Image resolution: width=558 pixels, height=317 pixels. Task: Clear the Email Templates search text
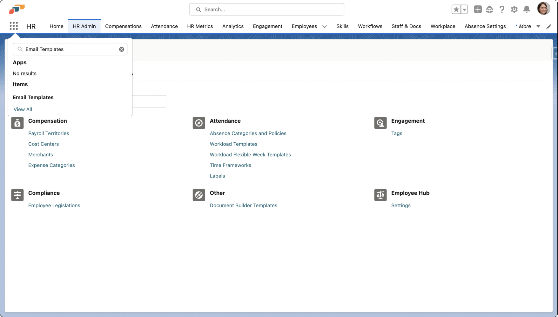(122, 49)
